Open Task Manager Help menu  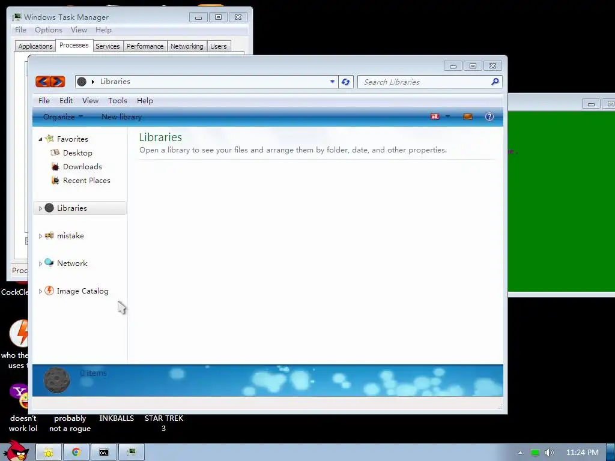pos(103,30)
